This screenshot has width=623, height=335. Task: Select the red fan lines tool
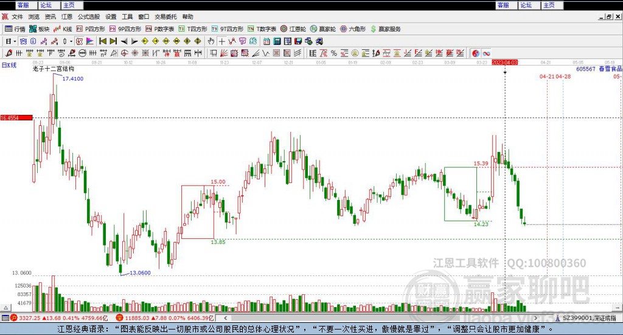(x=224, y=53)
